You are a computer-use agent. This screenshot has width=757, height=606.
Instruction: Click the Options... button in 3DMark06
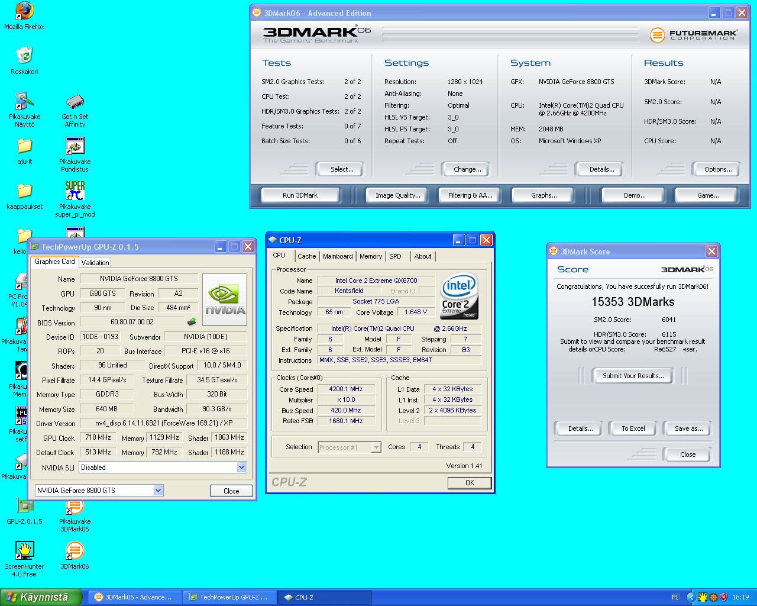click(716, 169)
